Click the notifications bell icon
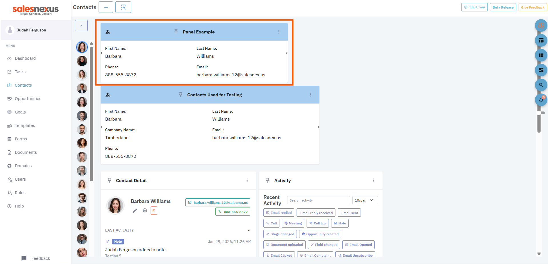 541,100
